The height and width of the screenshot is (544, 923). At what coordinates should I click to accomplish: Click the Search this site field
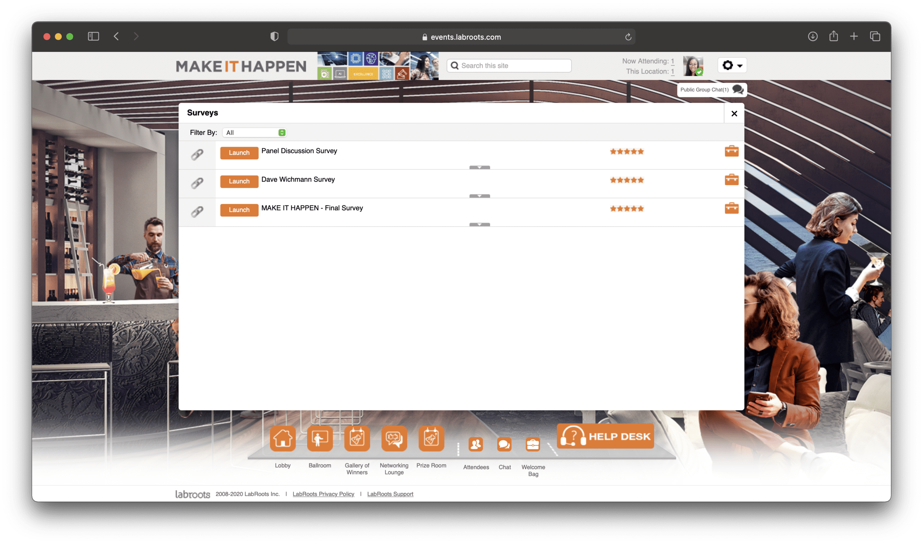(509, 66)
